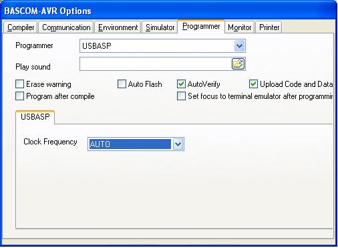Tick Set focus to terminal emulator checkbox

click(181, 96)
